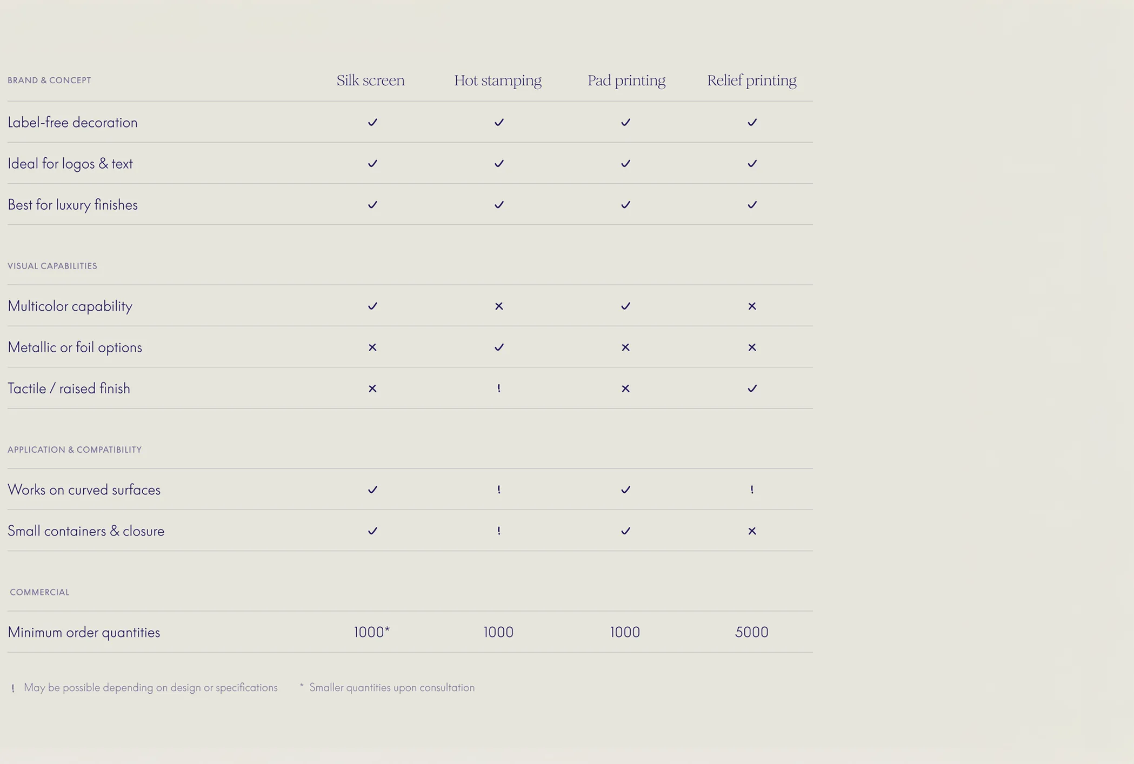Click the Silk screen cross for Metallic or foil options
This screenshot has height=764, width=1134.
[x=372, y=347]
